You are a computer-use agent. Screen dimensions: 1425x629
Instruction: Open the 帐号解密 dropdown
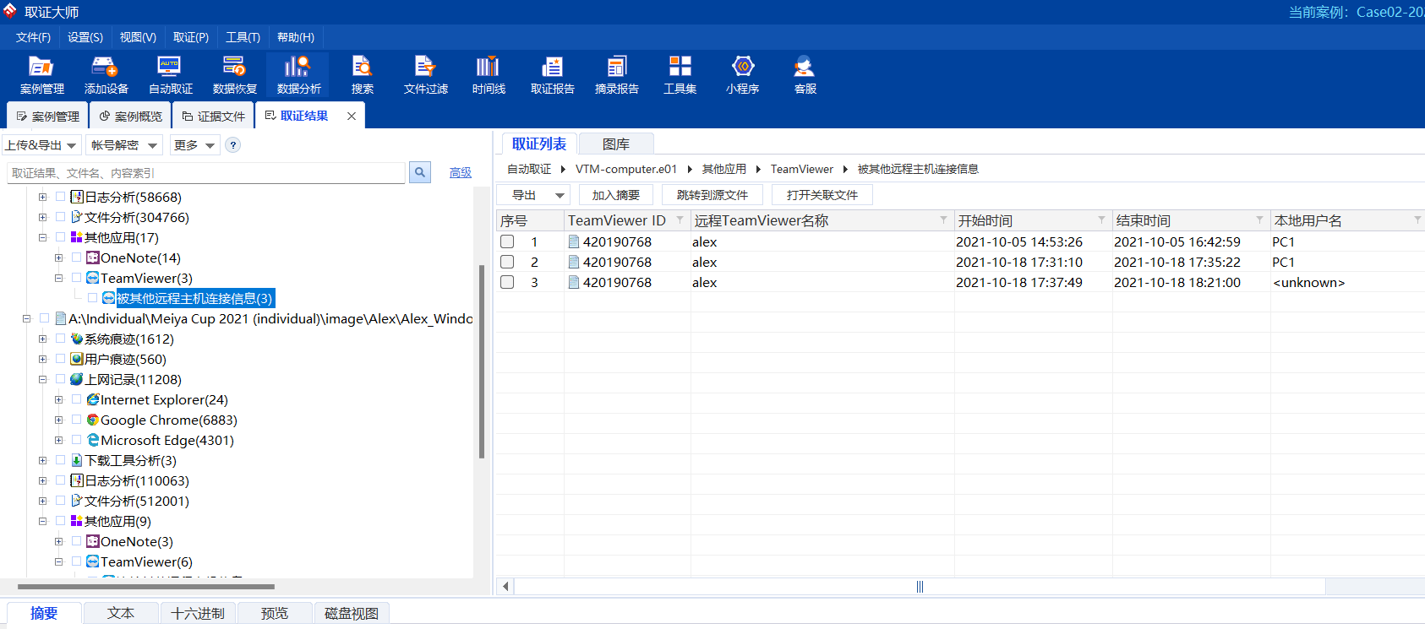124,145
